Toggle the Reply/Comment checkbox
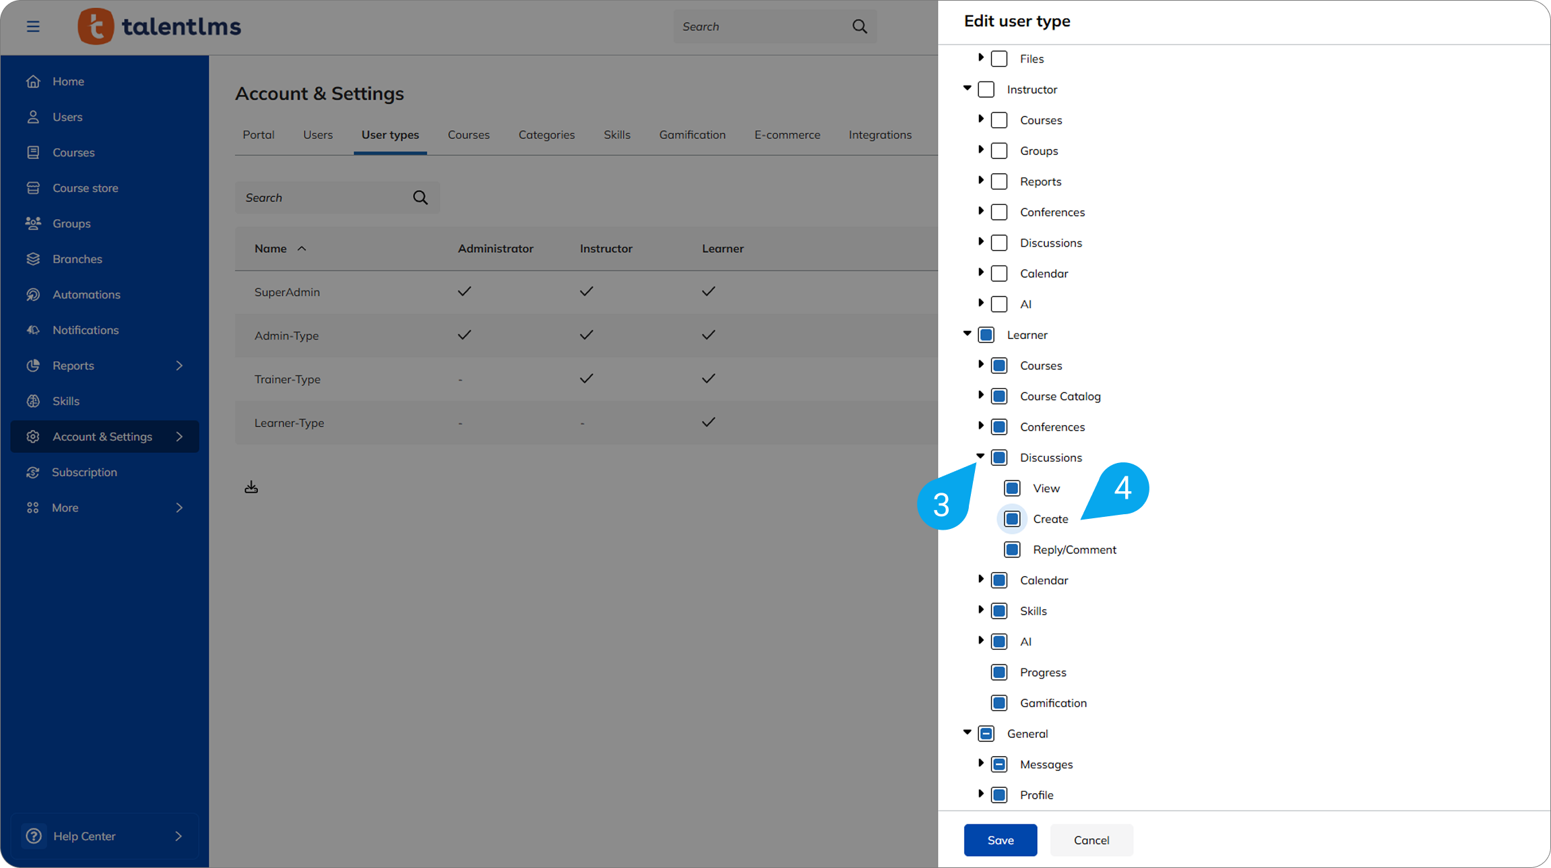The image size is (1551, 868). [1011, 549]
